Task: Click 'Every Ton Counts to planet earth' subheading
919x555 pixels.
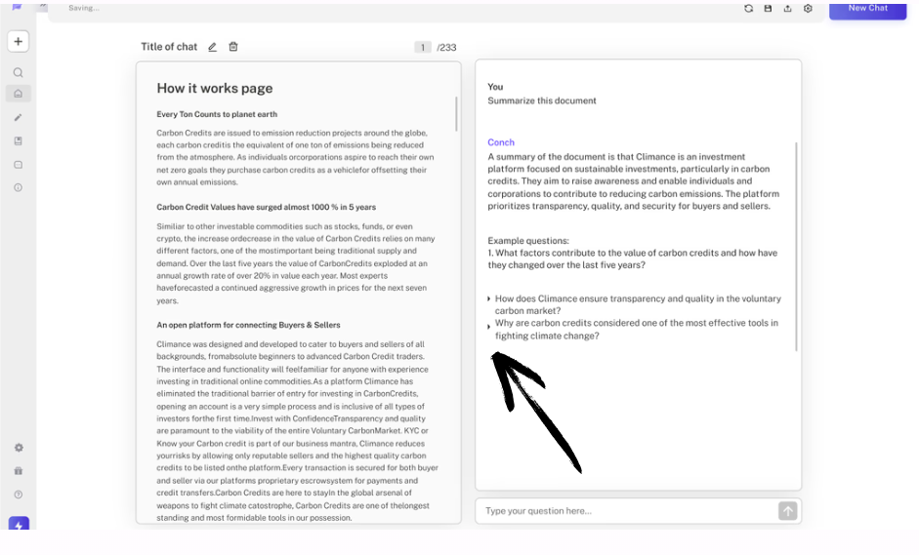Action: point(217,114)
